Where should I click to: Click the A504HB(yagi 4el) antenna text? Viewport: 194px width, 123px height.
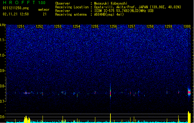pos(109,14)
